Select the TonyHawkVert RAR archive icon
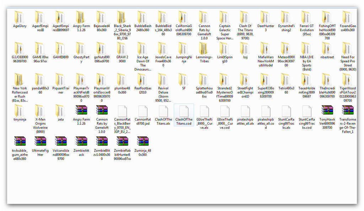The image size is (364, 211). pos(327,110)
